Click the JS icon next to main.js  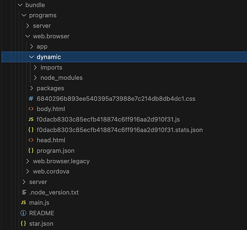coord(23,202)
